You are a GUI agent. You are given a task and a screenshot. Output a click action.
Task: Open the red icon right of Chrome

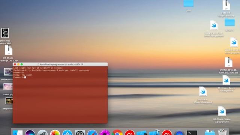click(x=130, y=132)
